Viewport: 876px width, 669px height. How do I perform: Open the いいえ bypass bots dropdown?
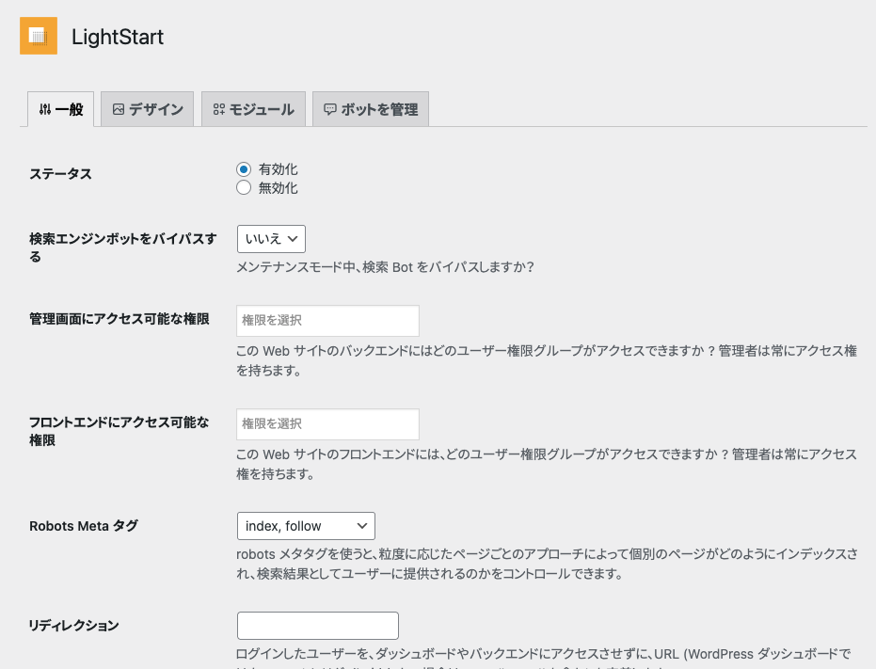coord(271,239)
